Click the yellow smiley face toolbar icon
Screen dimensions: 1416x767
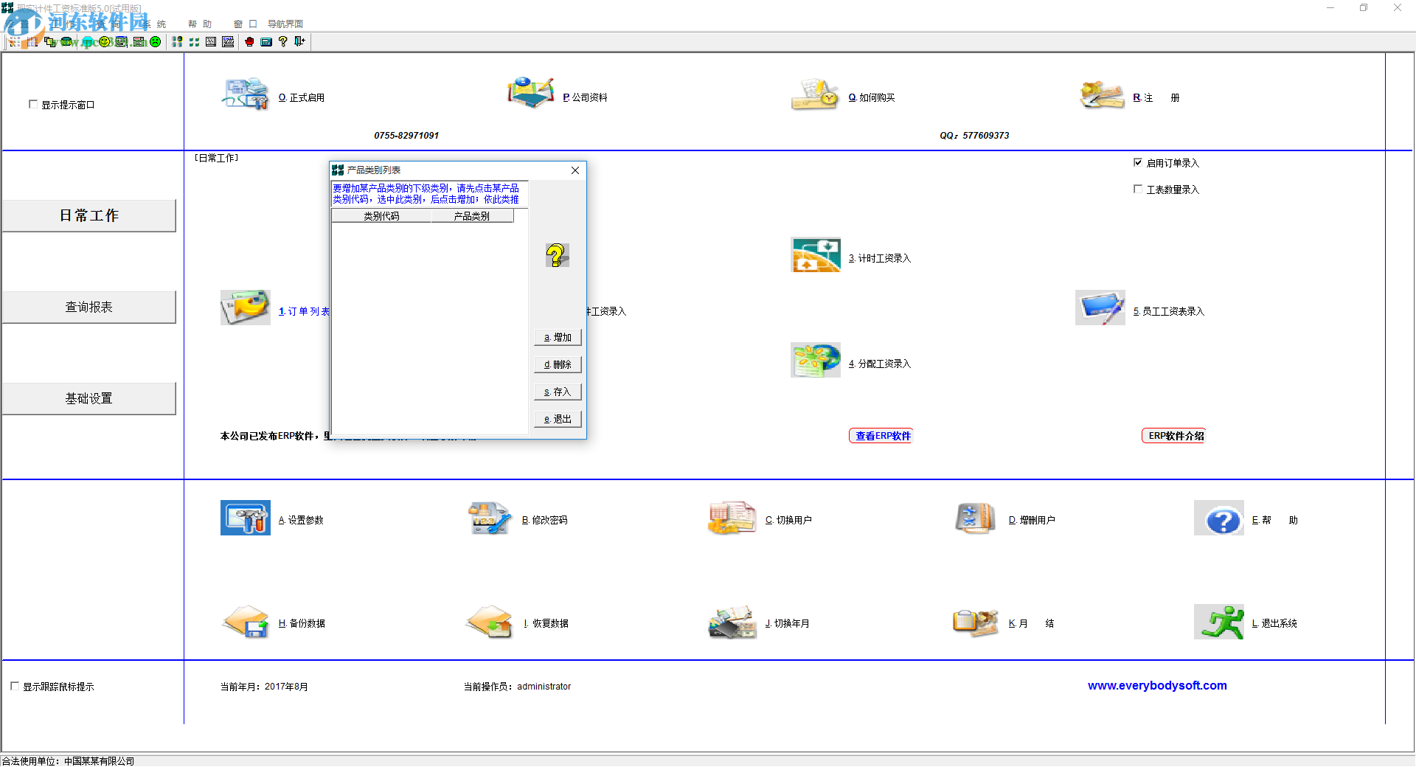click(104, 42)
